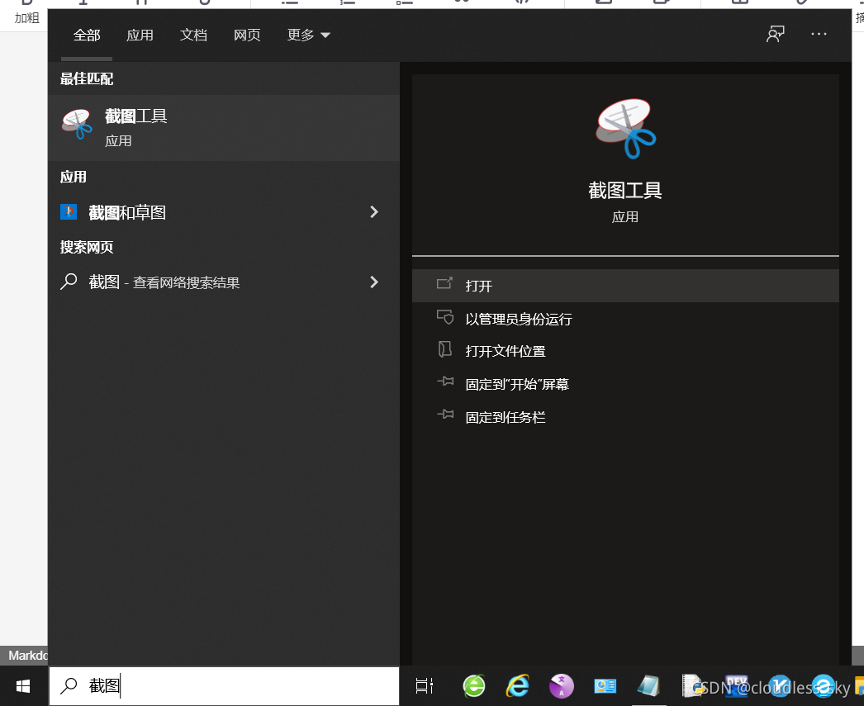The height and width of the screenshot is (706, 864).
Task: Switch to the 应用 (Apps) tab
Action: pos(140,35)
